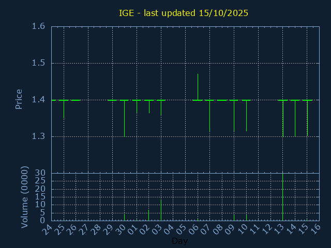331x248 pixels.
Task: Click the chart title 'IGE - last updated 15/10/2025'
Action: click(x=184, y=13)
